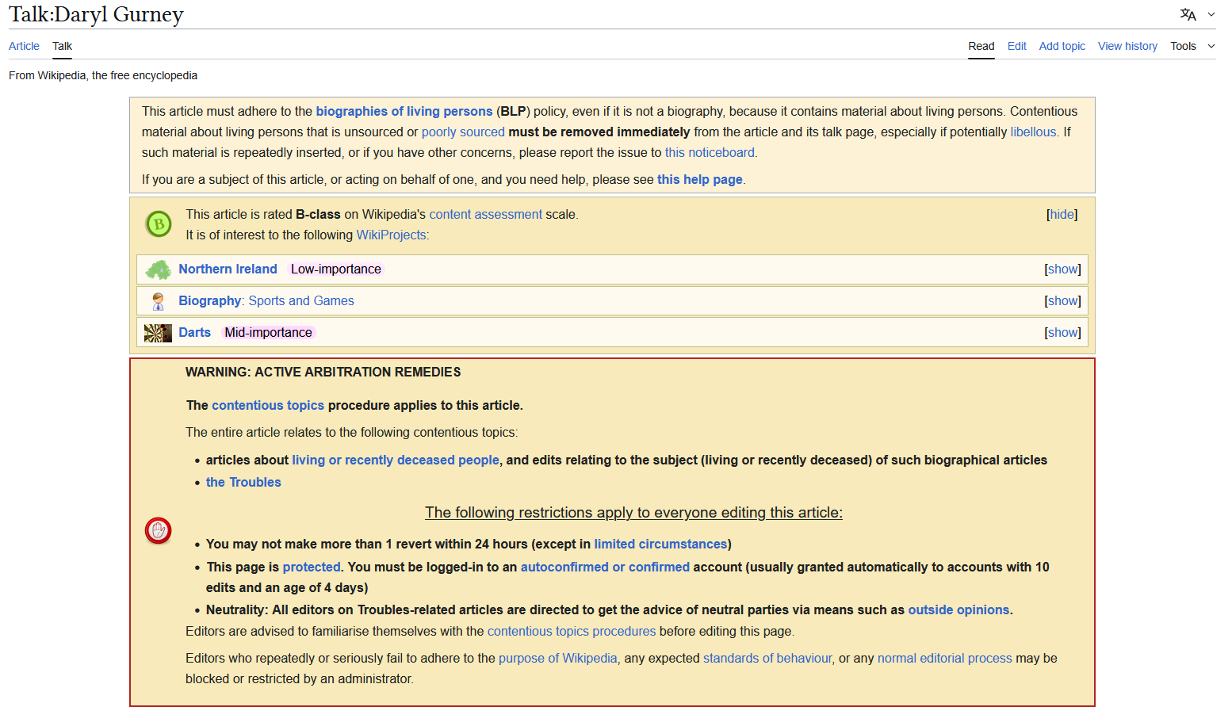
Task: Open the libellous link
Action: pyautogui.click(x=1033, y=132)
